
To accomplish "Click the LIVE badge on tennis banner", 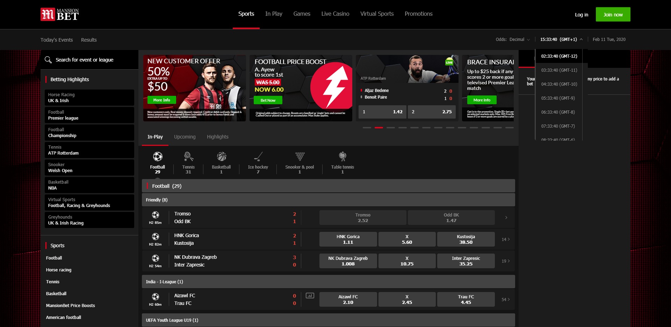I will point(449,63).
